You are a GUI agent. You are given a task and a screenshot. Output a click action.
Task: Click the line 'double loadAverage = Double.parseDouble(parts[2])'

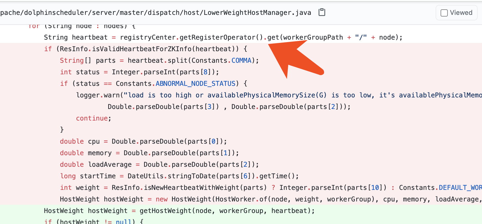tap(159, 165)
